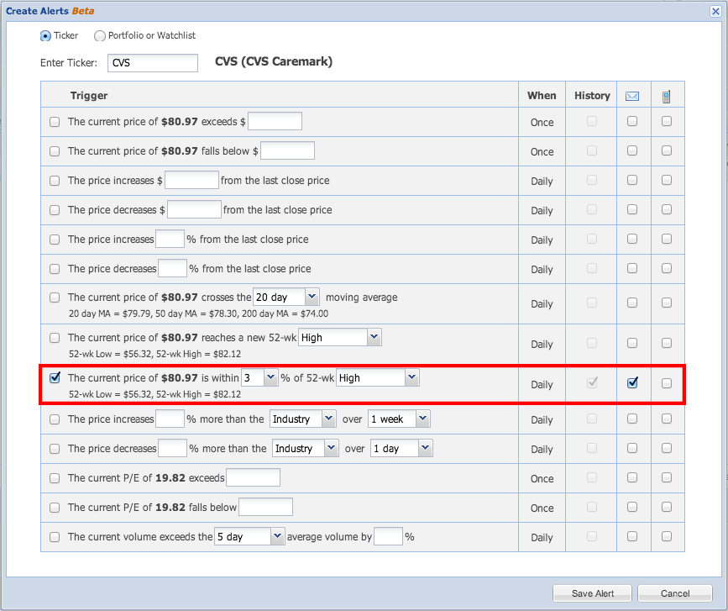This screenshot has width=728, height=611.
Task: Click the email envelope column icon
Action: 632,96
